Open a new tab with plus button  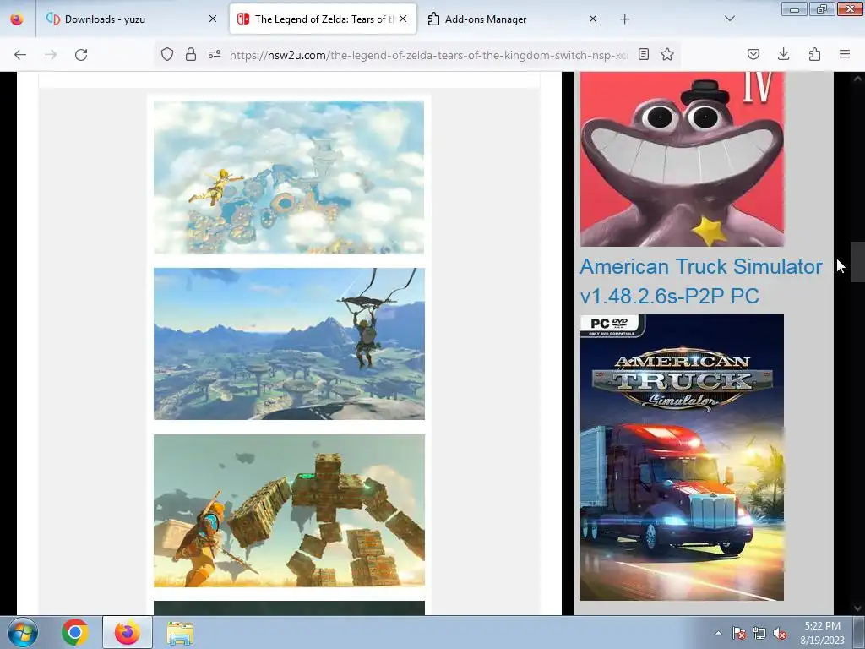click(624, 19)
